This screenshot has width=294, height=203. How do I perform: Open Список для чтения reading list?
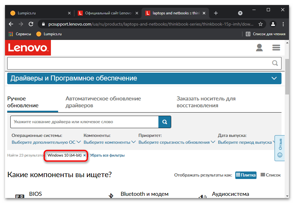point(266,34)
